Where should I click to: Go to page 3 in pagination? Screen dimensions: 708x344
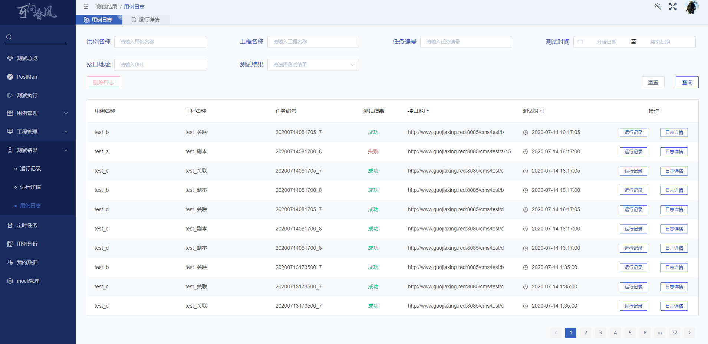600,333
